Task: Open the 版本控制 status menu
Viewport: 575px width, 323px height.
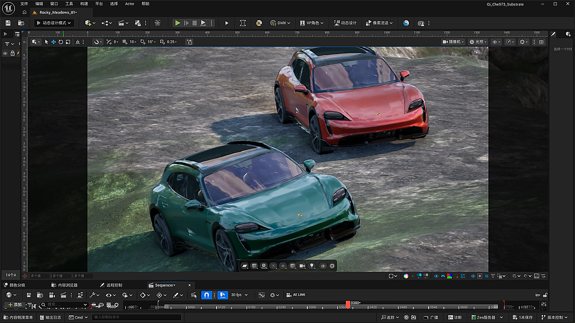Action: pyautogui.click(x=555, y=318)
